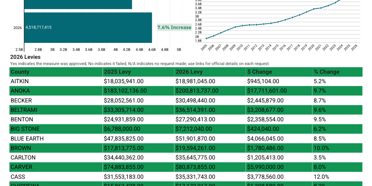The height and width of the screenshot is (186, 372).
Task: Click CARVER's 2025 levy $74,883,855.00
Action: pyautogui.click(x=138, y=167)
